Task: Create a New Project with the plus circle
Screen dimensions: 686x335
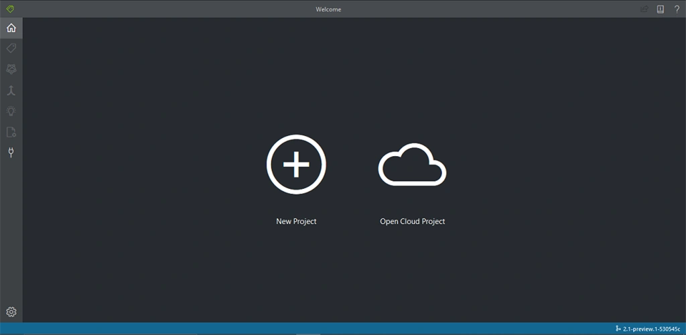Action: coord(296,164)
